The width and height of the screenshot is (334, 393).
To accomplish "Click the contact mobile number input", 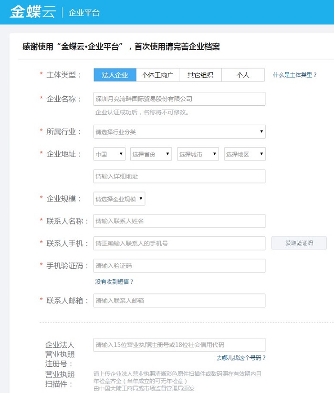I will point(179,243).
